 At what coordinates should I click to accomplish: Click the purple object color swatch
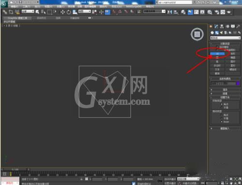click(238, 83)
